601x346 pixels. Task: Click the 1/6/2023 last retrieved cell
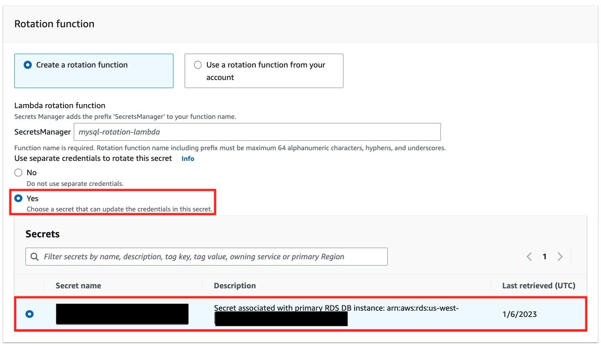click(520, 314)
